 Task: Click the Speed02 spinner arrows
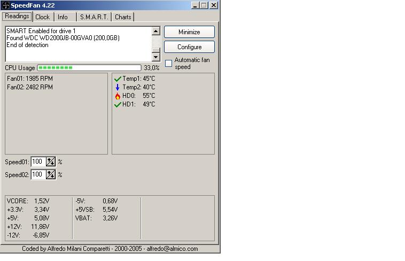(51, 174)
